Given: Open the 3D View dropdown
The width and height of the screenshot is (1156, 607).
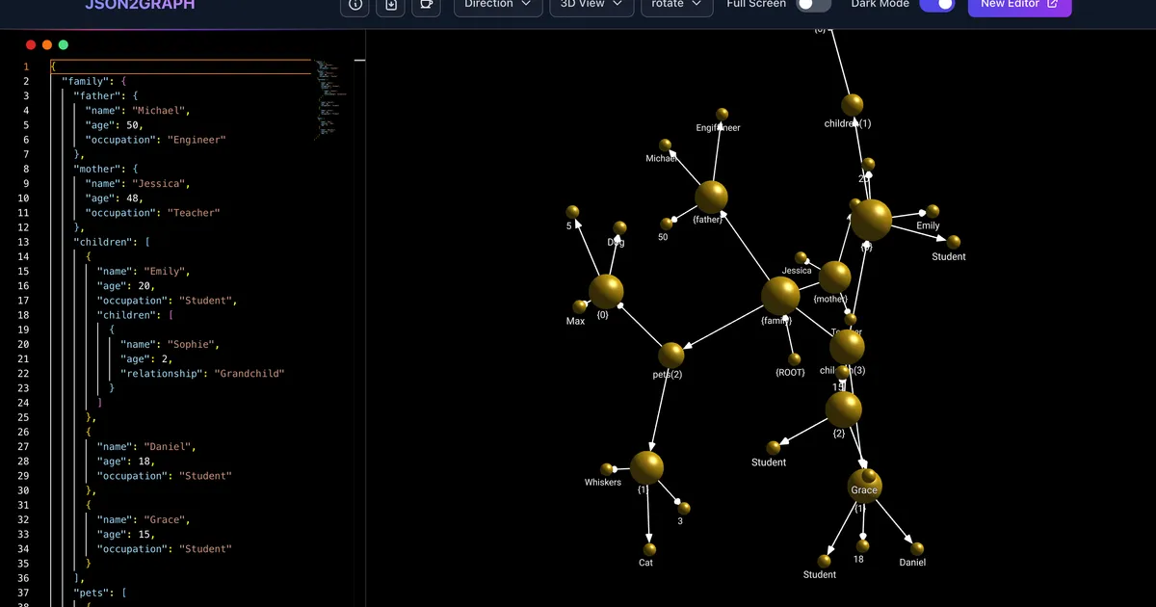Looking at the screenshot, I should click(591, 6).
